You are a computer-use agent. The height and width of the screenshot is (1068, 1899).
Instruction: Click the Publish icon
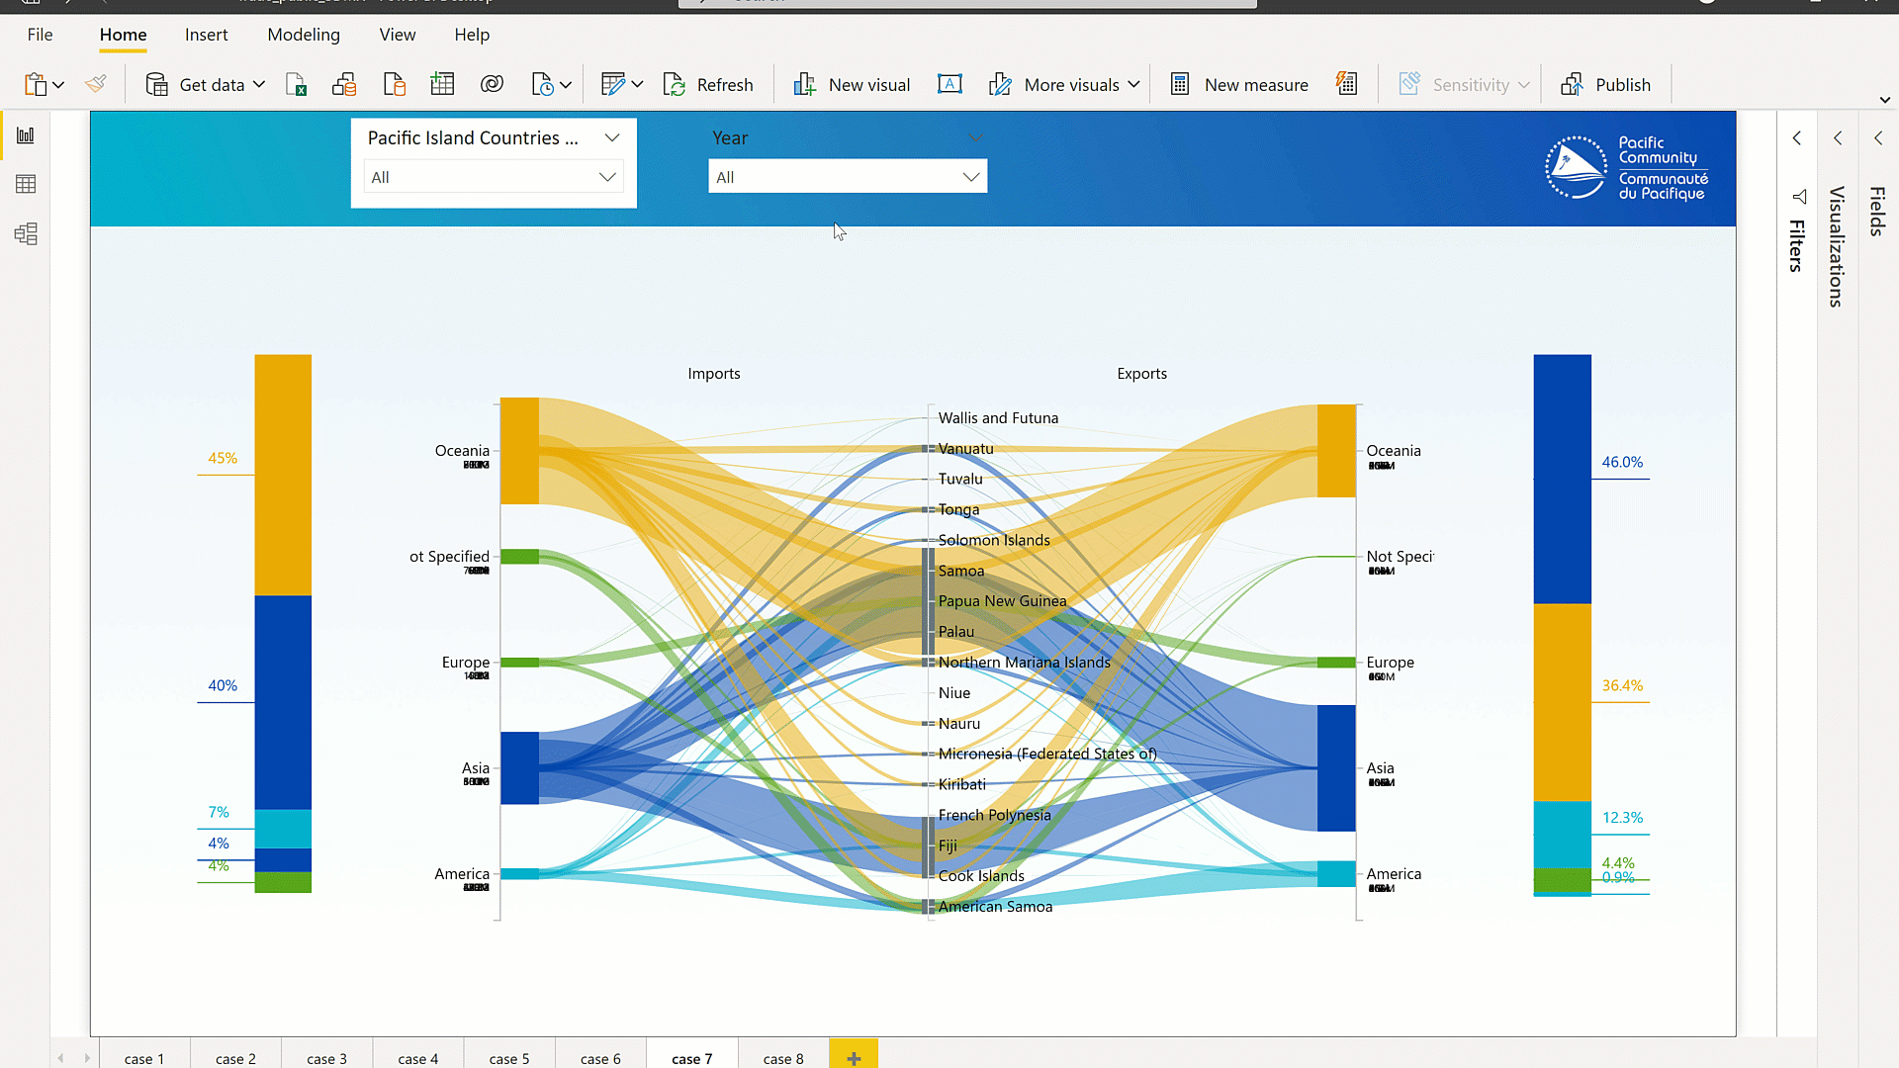[1572, 84]
